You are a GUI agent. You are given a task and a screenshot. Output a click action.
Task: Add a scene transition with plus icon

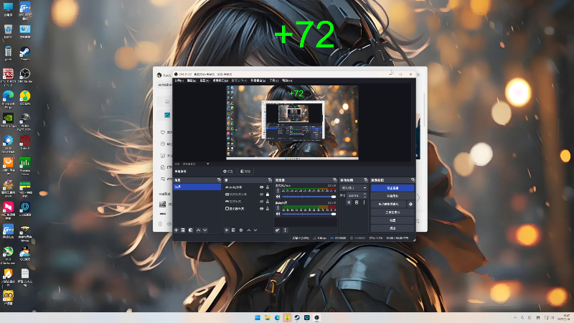(x=349, y=202)
